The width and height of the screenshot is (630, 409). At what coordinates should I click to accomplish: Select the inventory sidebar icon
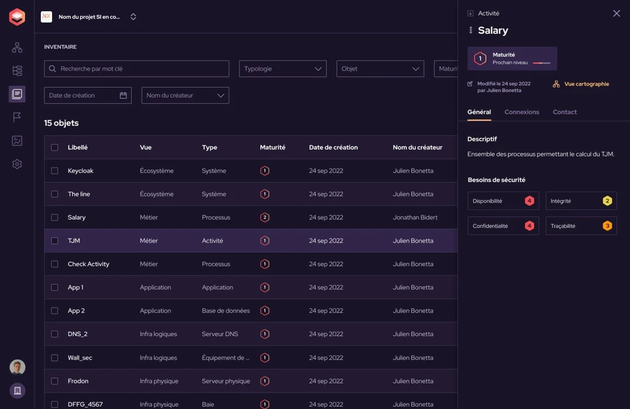tap(17, 94)
